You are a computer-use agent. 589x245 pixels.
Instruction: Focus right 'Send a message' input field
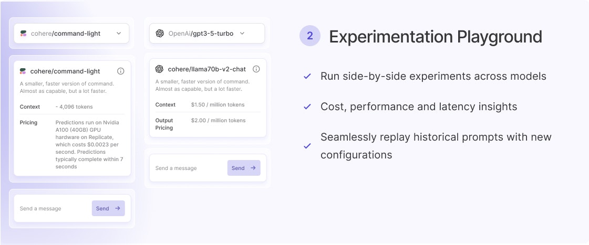click(x=188, y=168)
